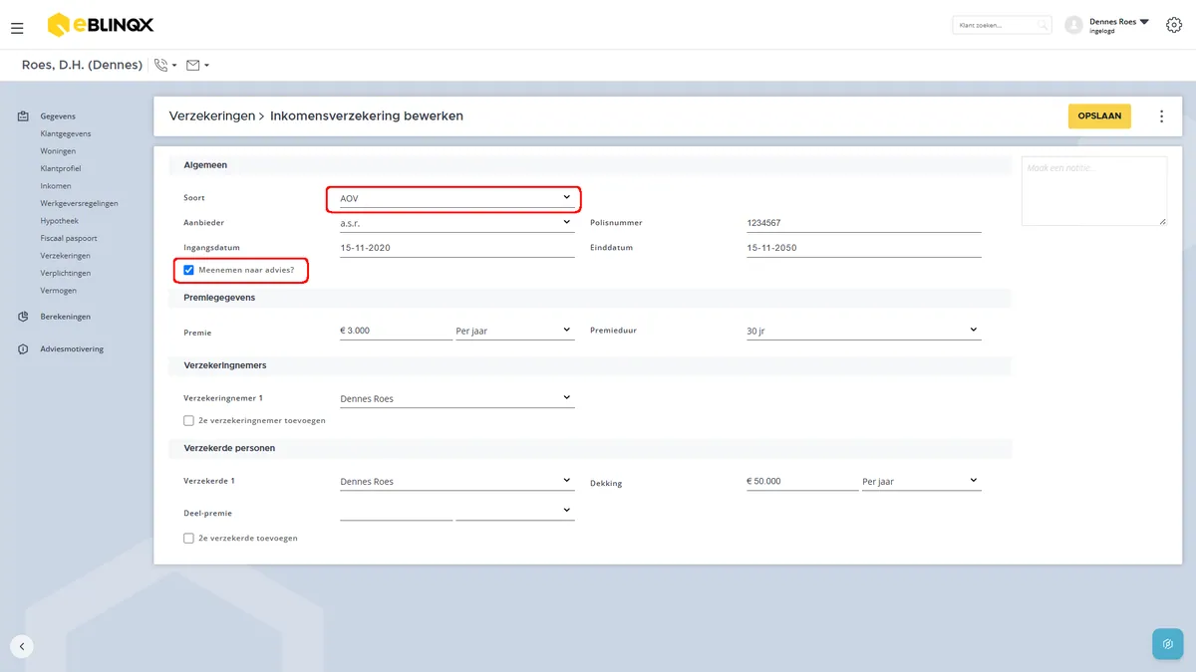This screenshot has width=1196, height=672.
Task: Uncheck Meenemen naar advies
Action: pos(188,270)
